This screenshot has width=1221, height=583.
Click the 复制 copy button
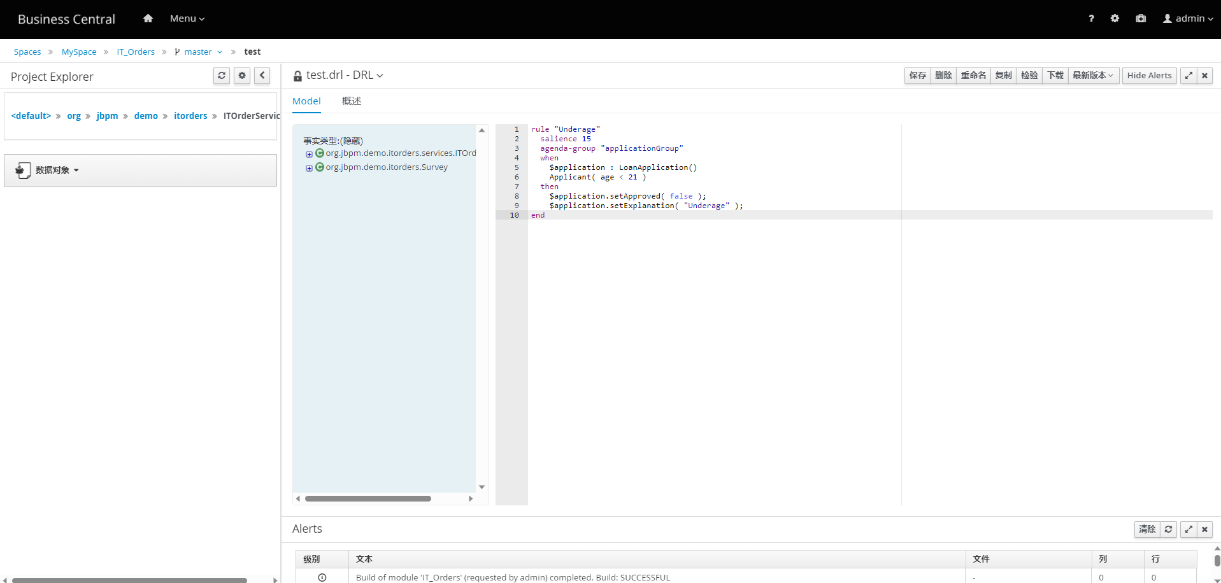(x=1004, y=75)
